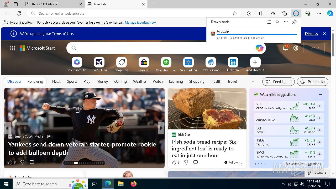Toggle Following on Irish Star

[x=233, y=162]
